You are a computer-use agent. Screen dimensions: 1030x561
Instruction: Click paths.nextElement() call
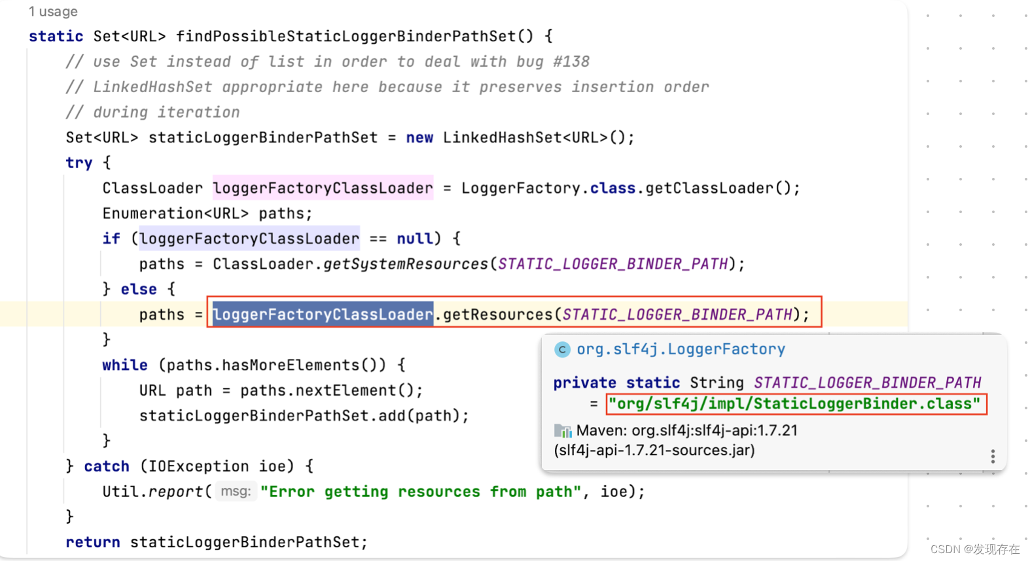click(x=327, y=390)
